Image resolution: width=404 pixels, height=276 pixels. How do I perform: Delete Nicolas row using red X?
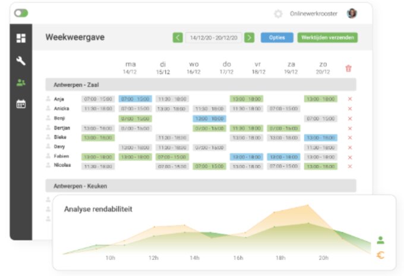(x=350, y=167)
